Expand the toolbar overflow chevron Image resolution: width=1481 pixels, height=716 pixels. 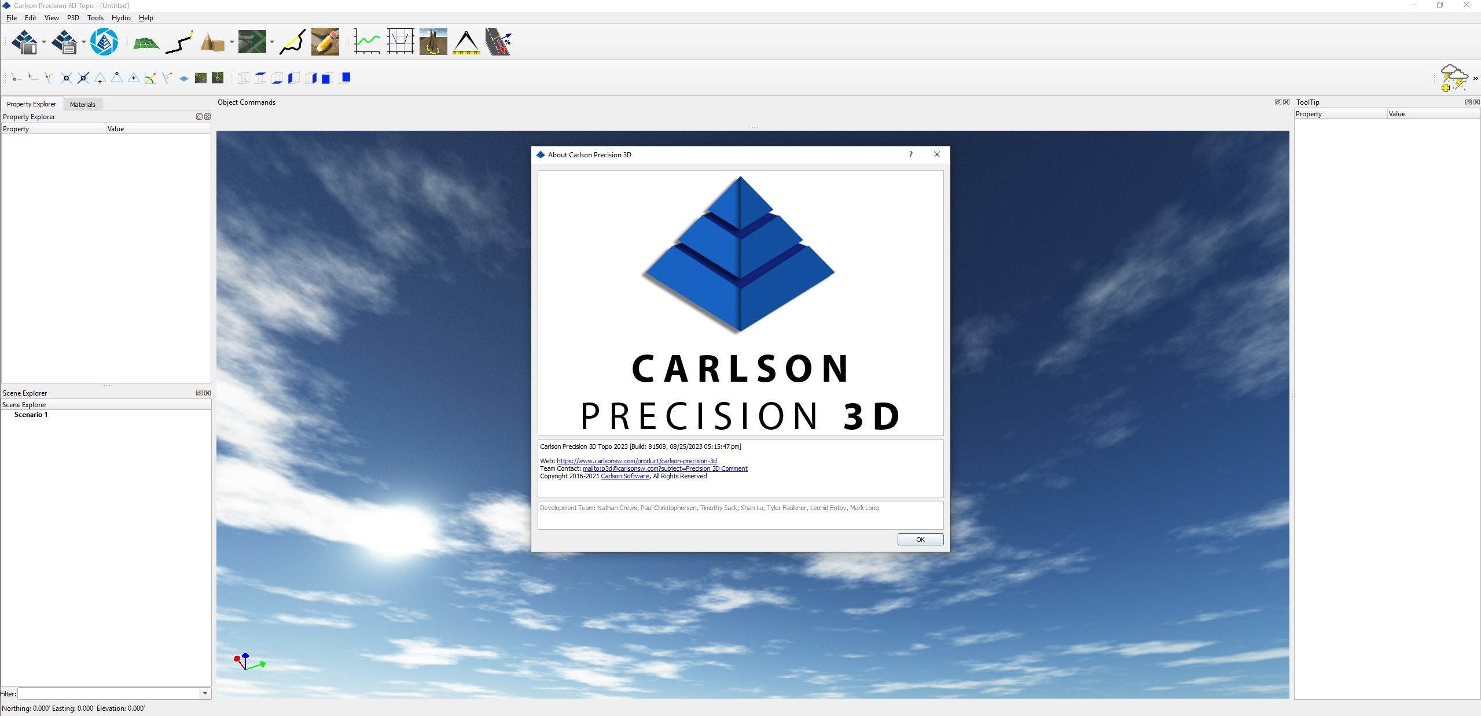[1475, 79]
